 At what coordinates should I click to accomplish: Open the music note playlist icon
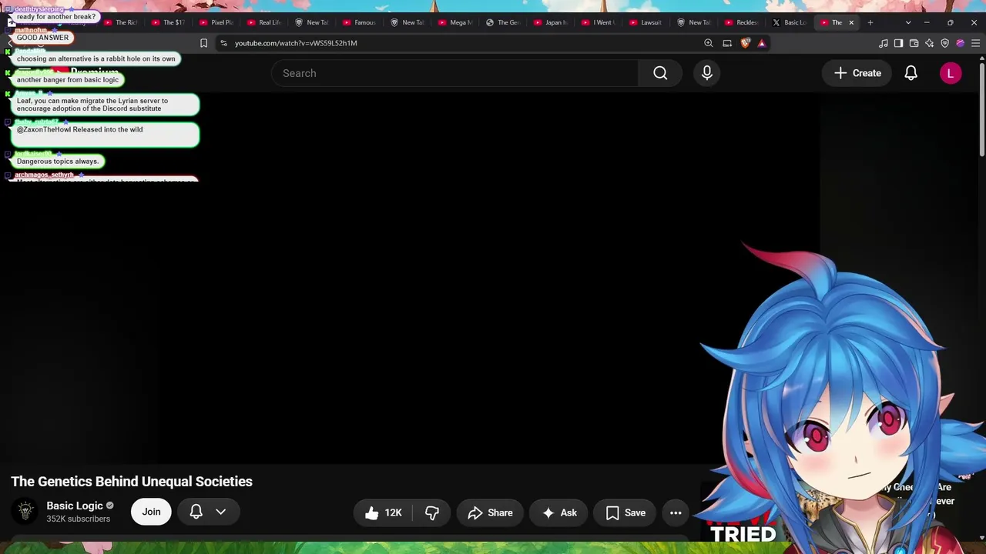(x=884, y=43)
